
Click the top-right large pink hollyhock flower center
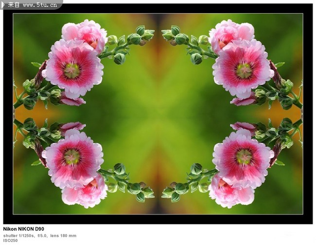click(244, 71)
